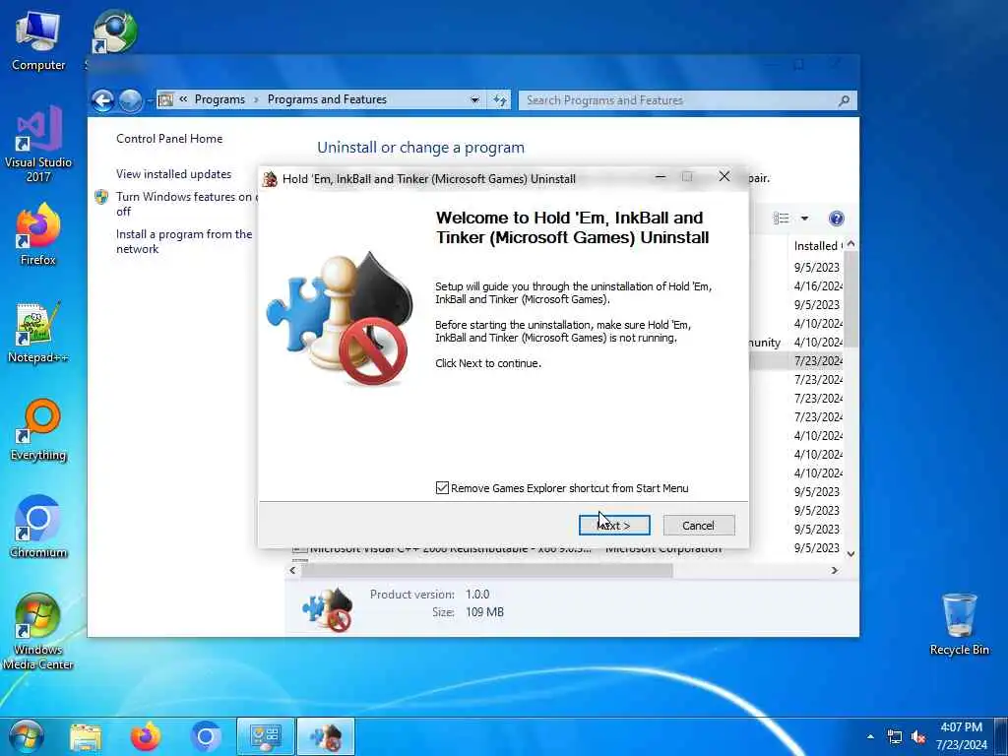This screenshot has height=756, width=1008.
Task: Click the Next button in the uninstall dialog
Action: 614,526
